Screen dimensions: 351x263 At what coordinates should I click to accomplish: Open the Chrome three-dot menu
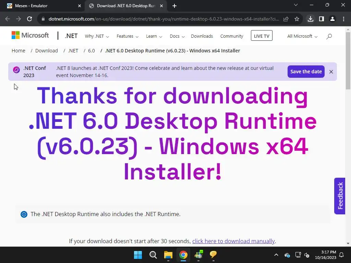pyautogui.click(x=343, y=19)
